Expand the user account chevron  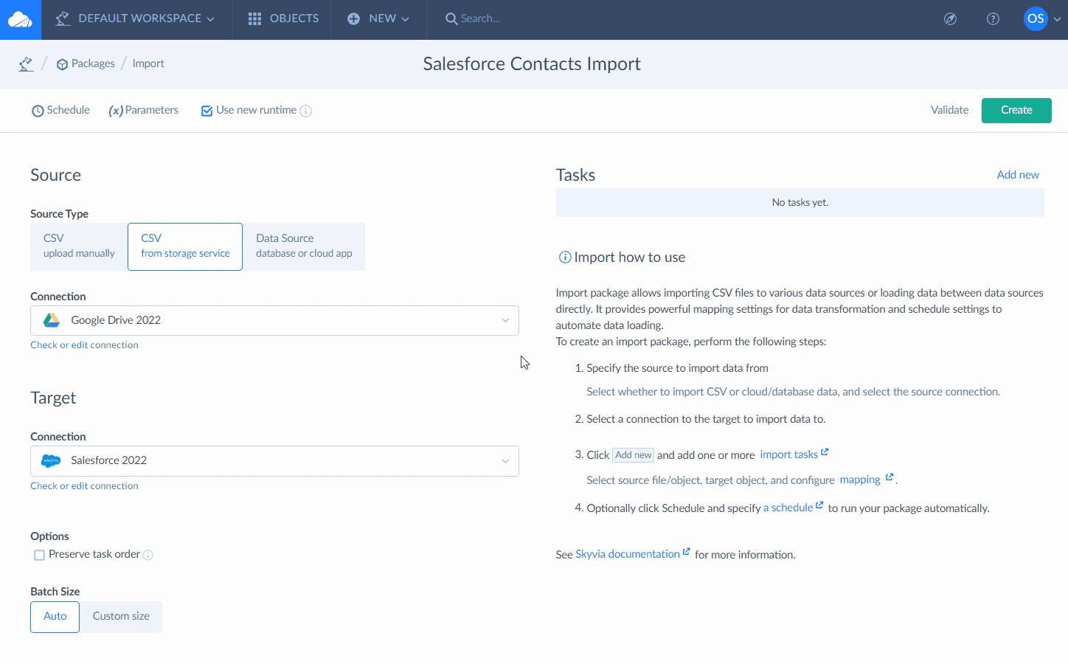1057,19
